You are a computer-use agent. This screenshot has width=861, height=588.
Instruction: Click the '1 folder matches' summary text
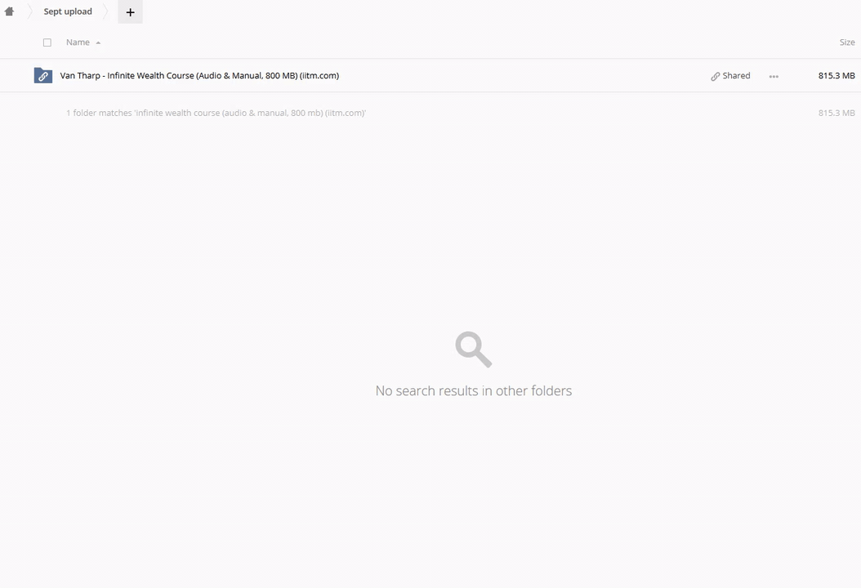[x=216, y=113]
